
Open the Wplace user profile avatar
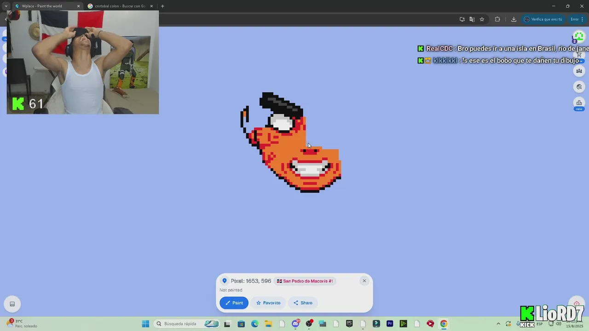(x=578, y=37)
